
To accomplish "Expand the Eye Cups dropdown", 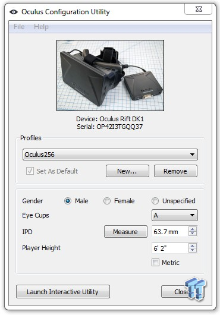I will (175, 215).
